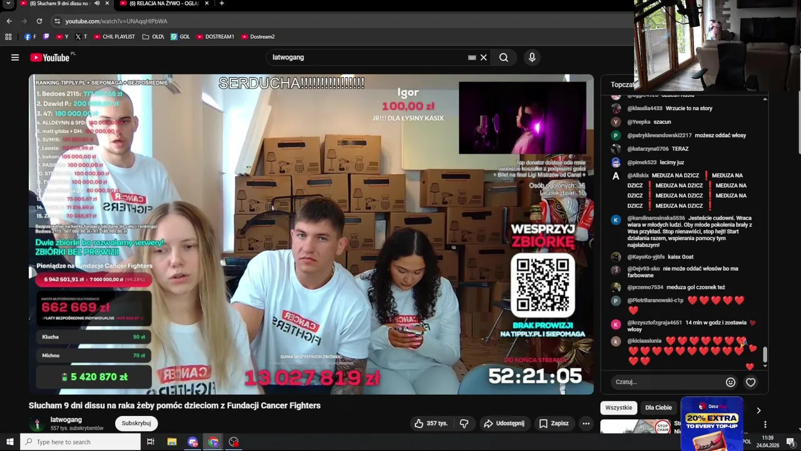801x451 pixels.
Task: Open Task View on the taskbar
Action: click(151, 442)
